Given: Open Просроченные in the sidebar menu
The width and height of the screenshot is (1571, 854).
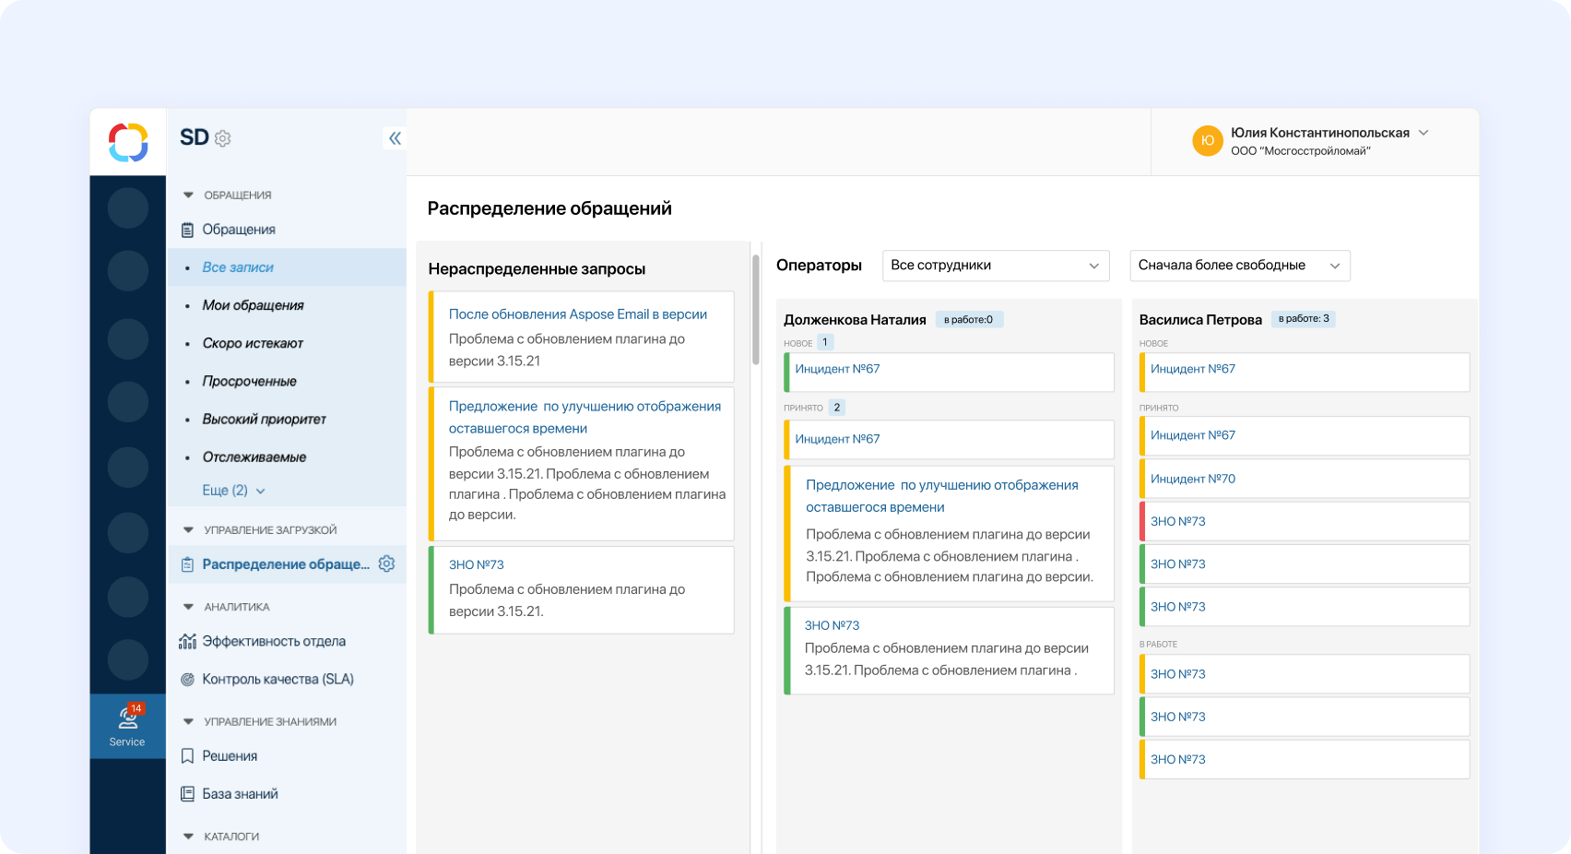Looking at the screenshot, I should (249, 380).
